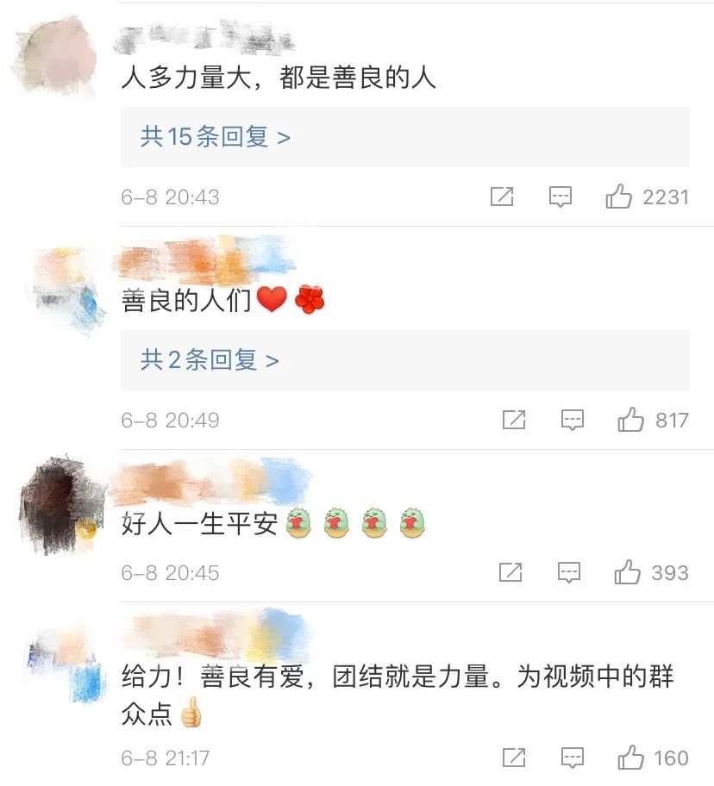The image size is (714, 786).
Task: Like the comment with 393 likes
Action: tap(627, 571)
